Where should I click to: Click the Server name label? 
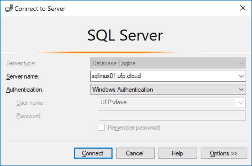pos(22,76)
